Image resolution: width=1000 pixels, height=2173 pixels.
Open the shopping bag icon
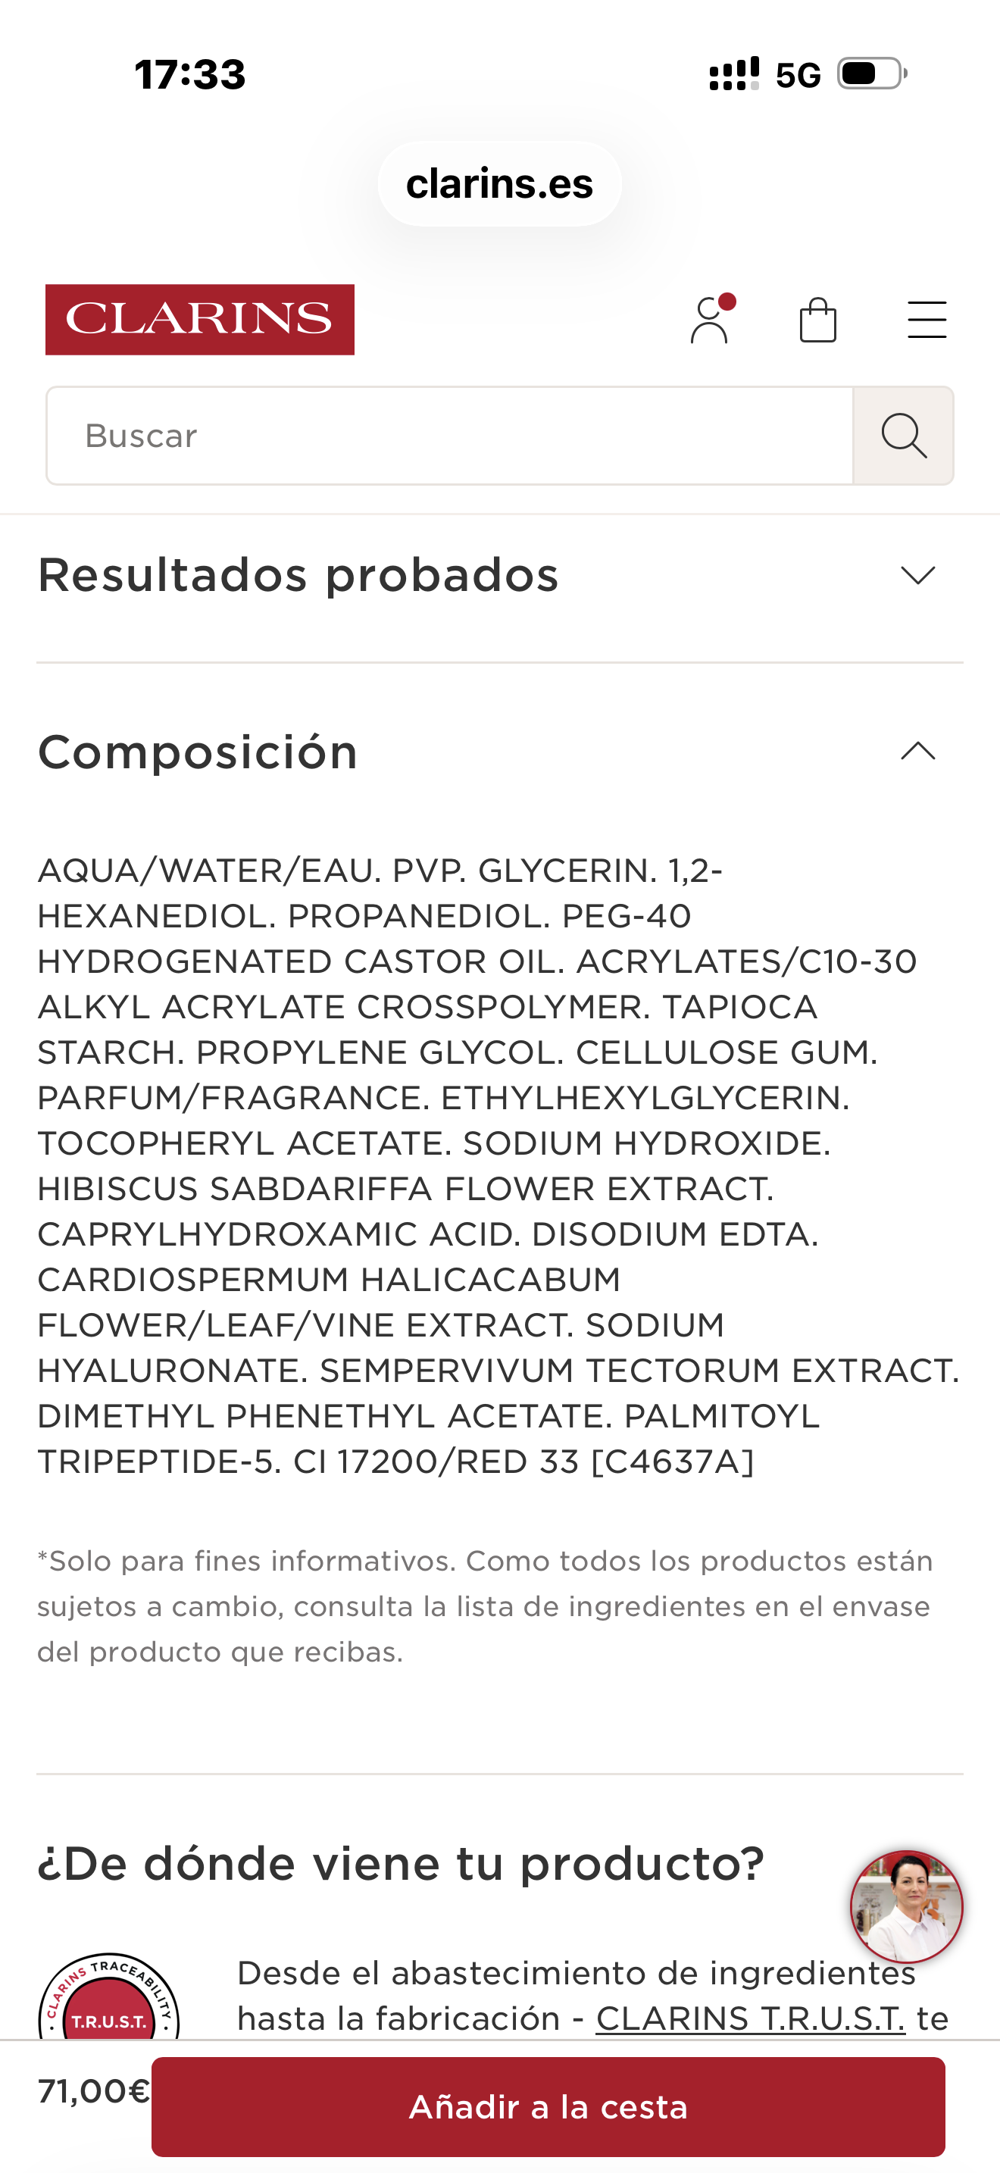(818, 320)
